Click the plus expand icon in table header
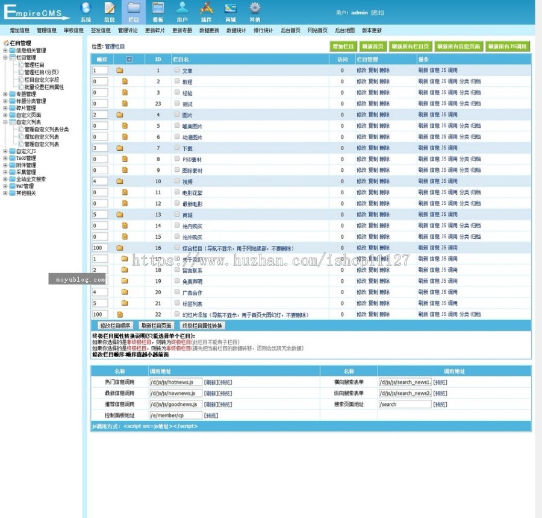The image size is (542, 518). point(128,59)
